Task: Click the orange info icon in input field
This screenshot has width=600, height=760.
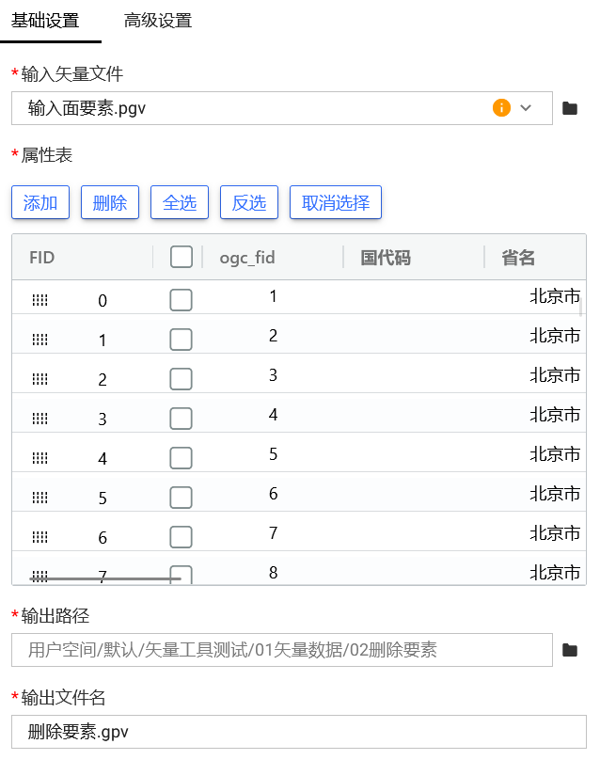Action: pyautogui.click(x=501, y=108)
